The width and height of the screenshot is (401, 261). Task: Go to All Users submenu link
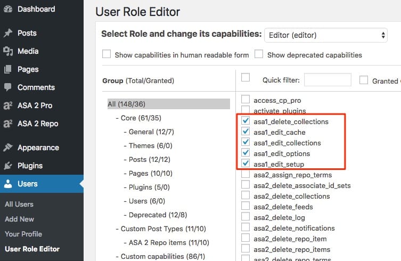(x=19, y=204)
